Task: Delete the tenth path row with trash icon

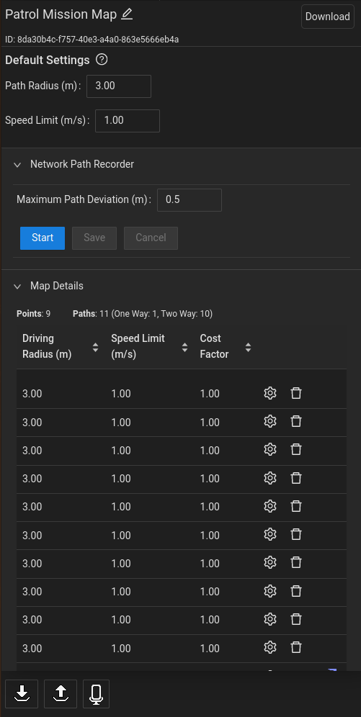Action: [296, 647]
